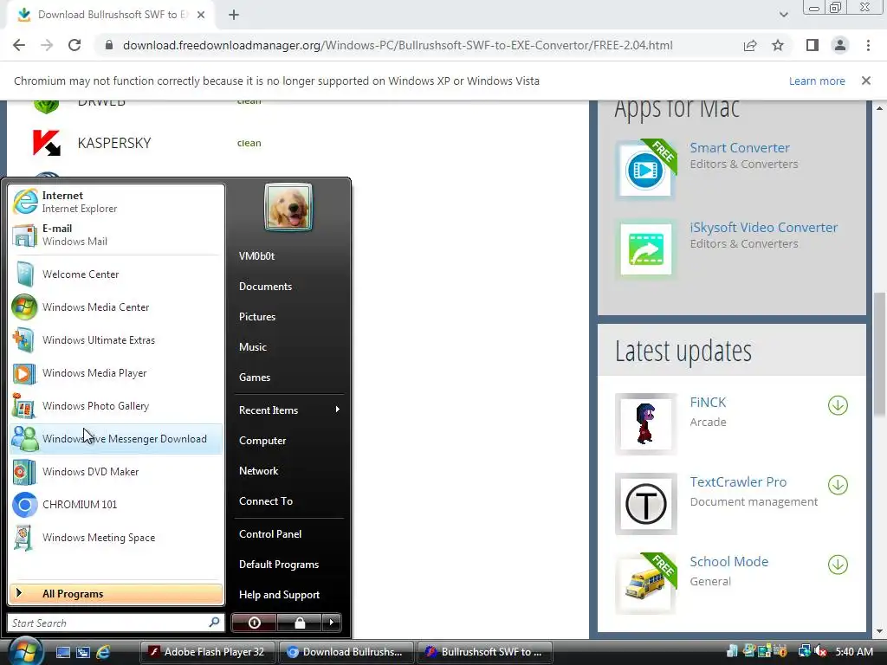Toggle the browser side panel
This screenshot has width=887, height=665.
pos(813,45)
